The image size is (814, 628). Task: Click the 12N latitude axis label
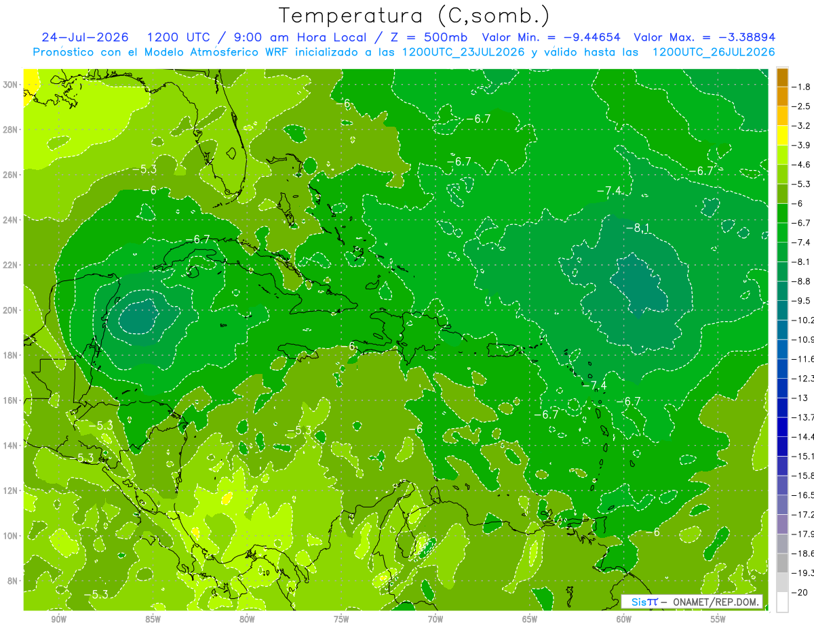12,490
